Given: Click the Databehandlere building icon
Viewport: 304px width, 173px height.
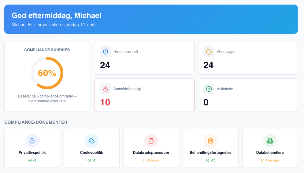Looking at the screenshot, I should pyautogui.click(x=270, y=141).
